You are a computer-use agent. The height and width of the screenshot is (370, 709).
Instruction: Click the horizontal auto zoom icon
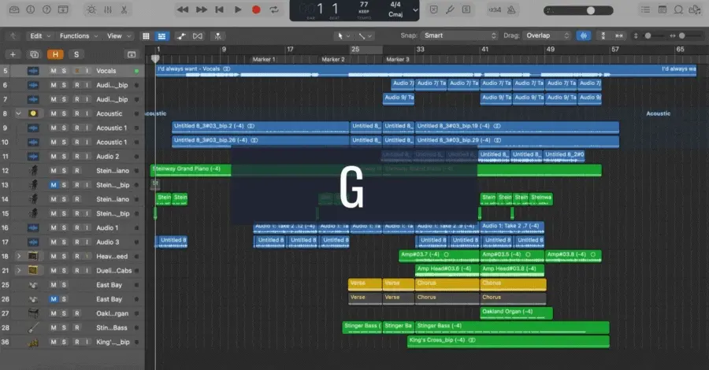click(x=619, y=35)
